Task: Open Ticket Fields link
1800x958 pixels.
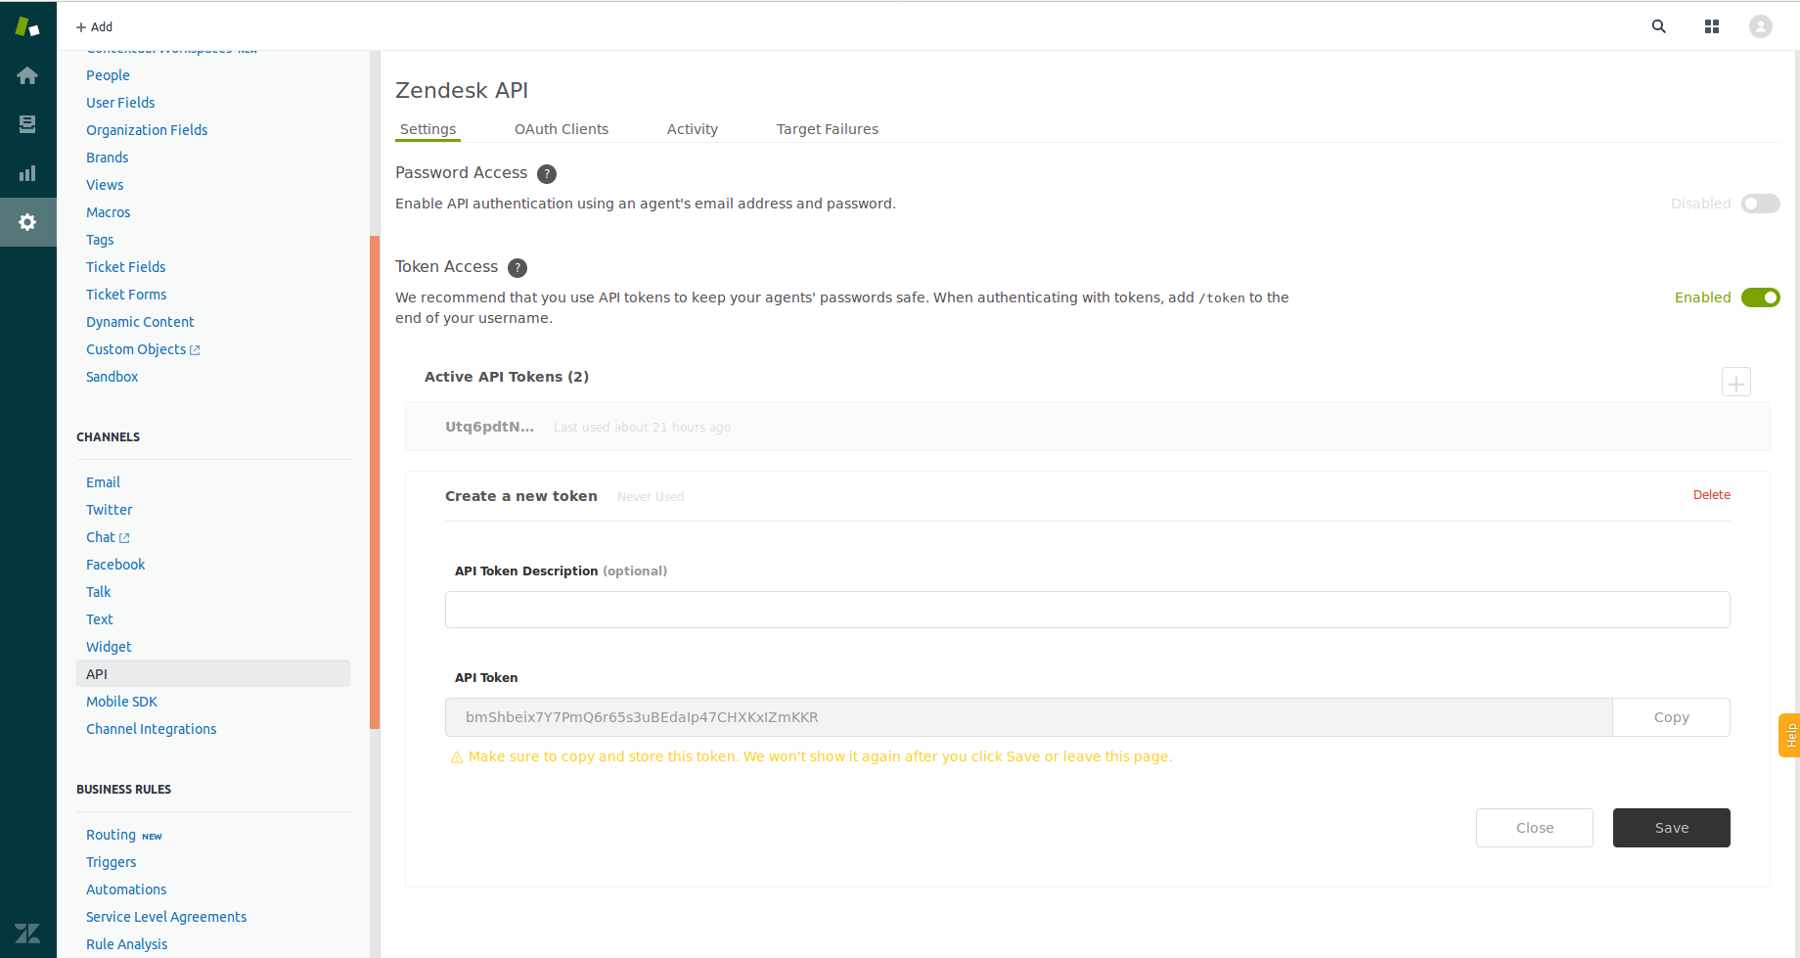Action: 125,267
